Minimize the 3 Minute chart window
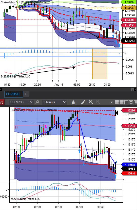Screen dimensions: 137x210 (x=126, y=102)
